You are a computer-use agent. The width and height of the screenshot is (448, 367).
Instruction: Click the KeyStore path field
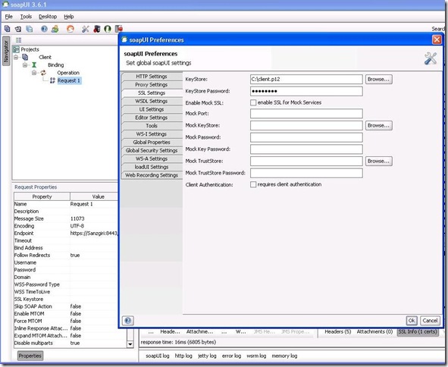coord(306,80)
